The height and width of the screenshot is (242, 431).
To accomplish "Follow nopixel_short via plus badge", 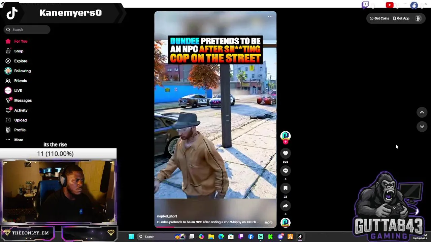I will (286, 142).
